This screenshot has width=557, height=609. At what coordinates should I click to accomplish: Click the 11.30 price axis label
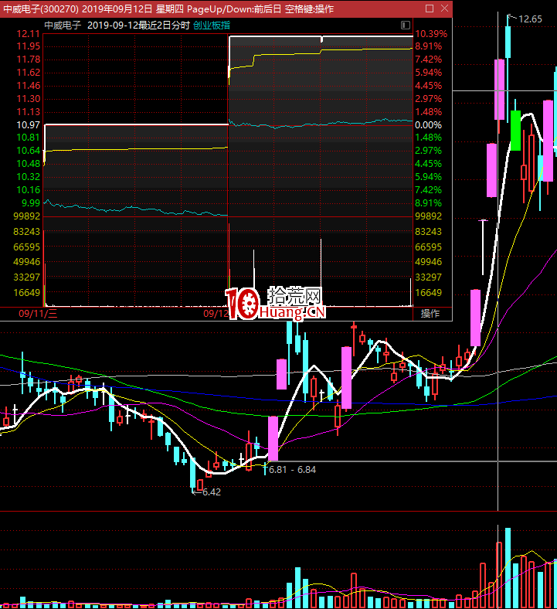click(29, 99)
